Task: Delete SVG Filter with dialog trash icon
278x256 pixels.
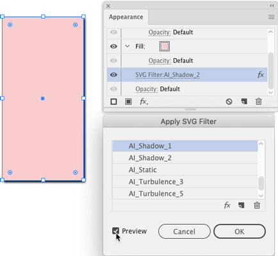Action: [257, 205]
